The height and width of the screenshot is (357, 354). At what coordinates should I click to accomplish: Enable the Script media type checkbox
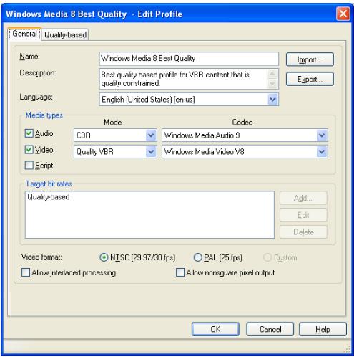tap(29, 165)
